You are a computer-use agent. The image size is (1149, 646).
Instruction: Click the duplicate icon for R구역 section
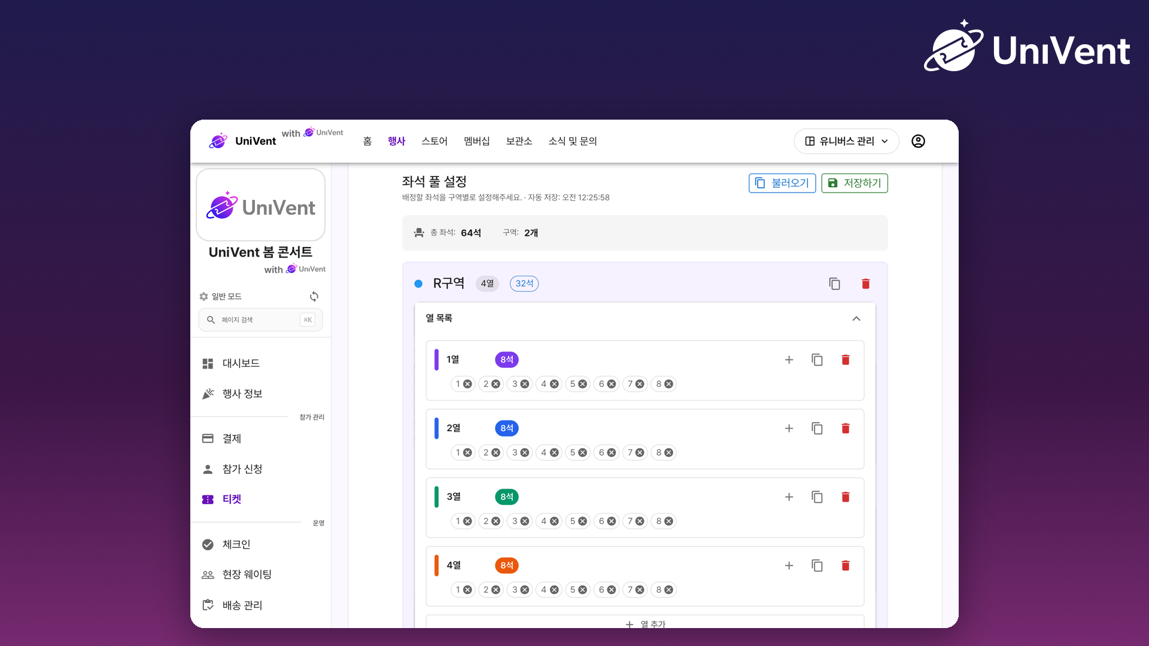tap(834, 284)
